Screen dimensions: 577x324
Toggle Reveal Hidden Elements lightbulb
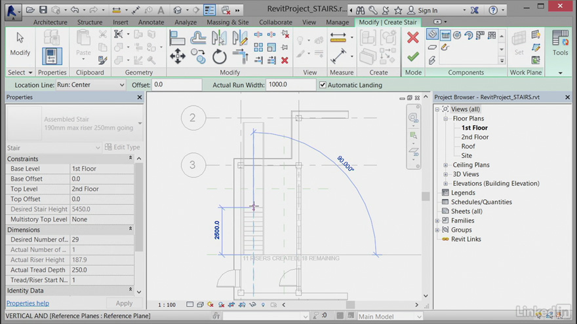(x=263, y=304)
